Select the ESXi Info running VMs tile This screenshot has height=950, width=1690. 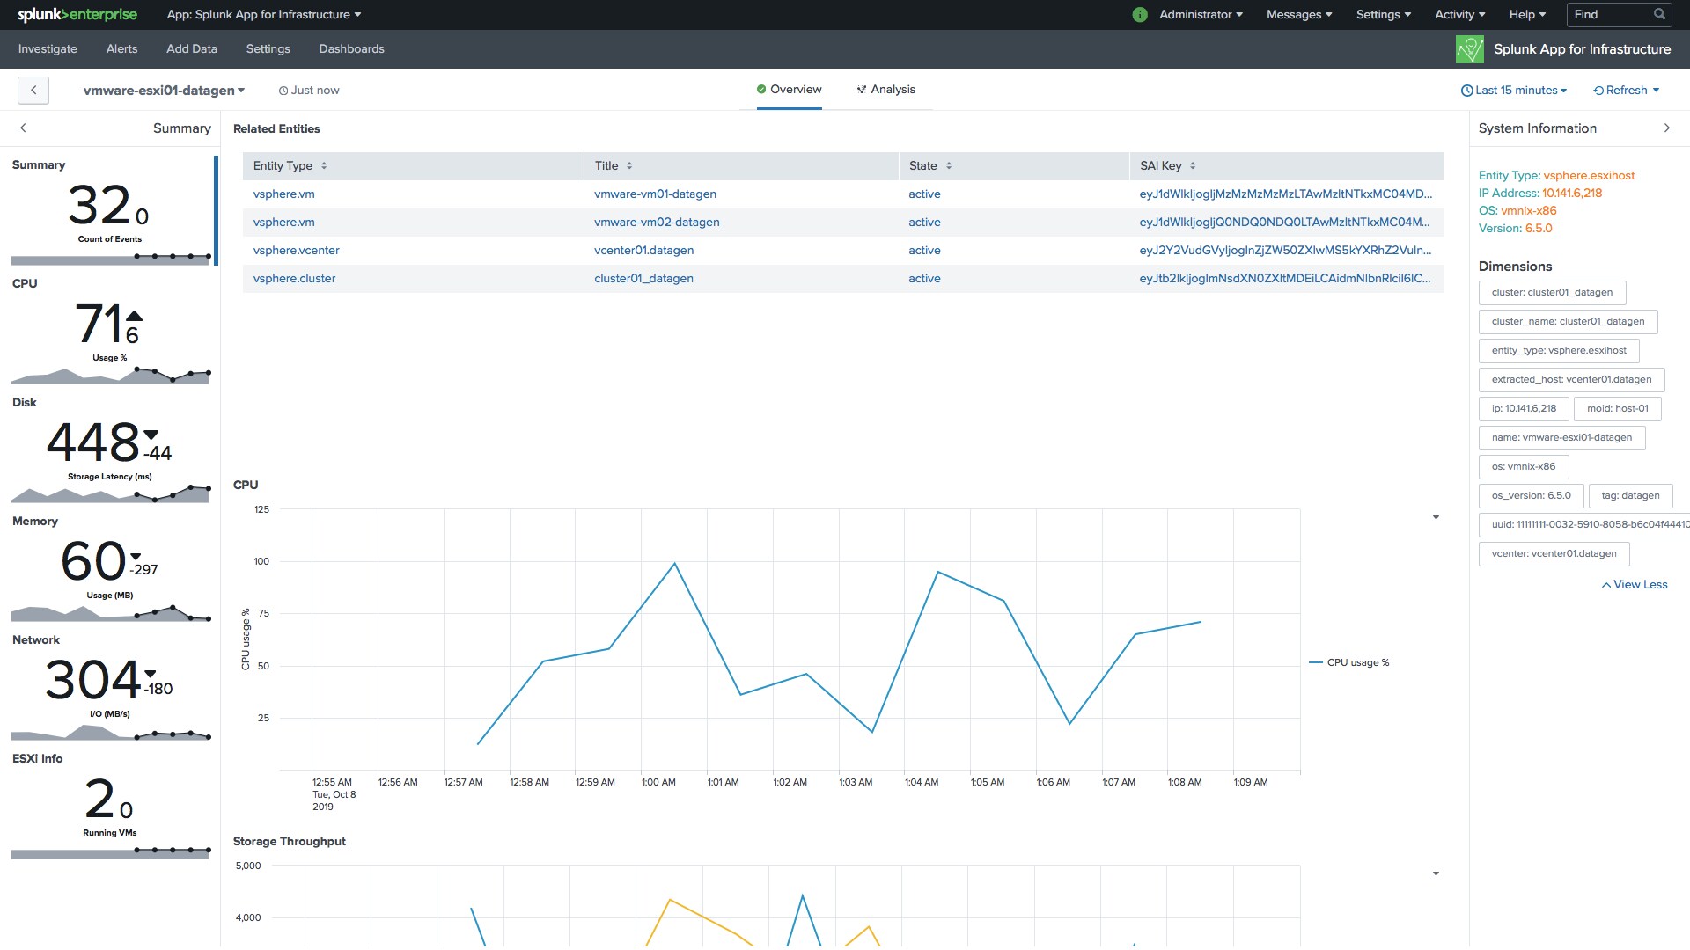click(x=110, y=805)
